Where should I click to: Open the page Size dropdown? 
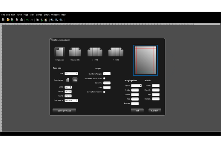(x=71, y=74)
